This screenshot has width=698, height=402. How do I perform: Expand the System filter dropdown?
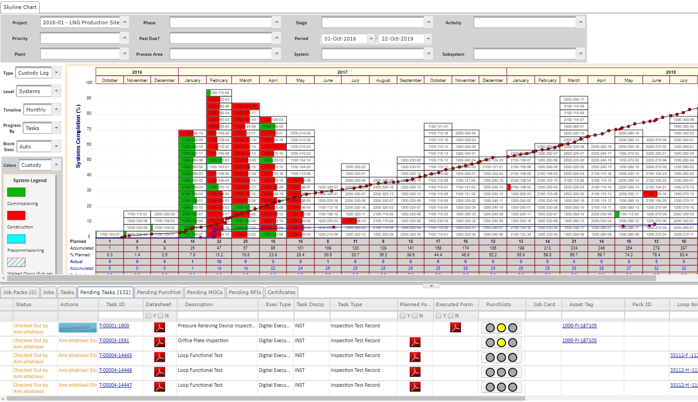point(429,54)
